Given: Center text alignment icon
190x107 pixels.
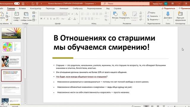Looking at the screenshot, I should [x=86, y=18].
